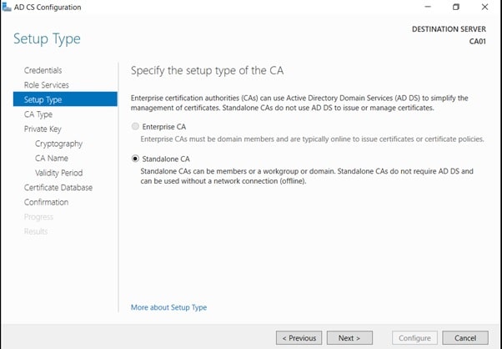Open the Private Key step
This screenshot has height=349, width=502.
43,129
